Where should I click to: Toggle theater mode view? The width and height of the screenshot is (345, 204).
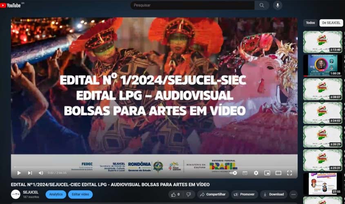[x=278, y=173]
